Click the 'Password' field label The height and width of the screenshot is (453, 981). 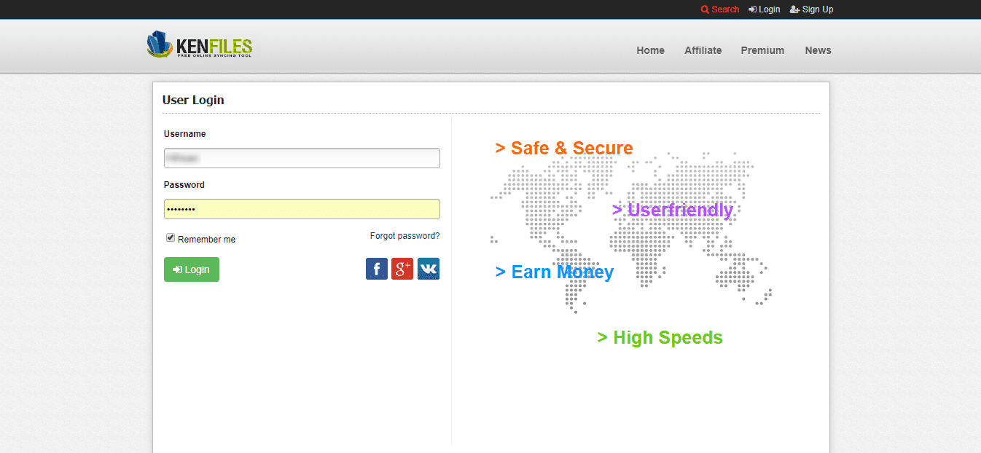tap(184, 185)
